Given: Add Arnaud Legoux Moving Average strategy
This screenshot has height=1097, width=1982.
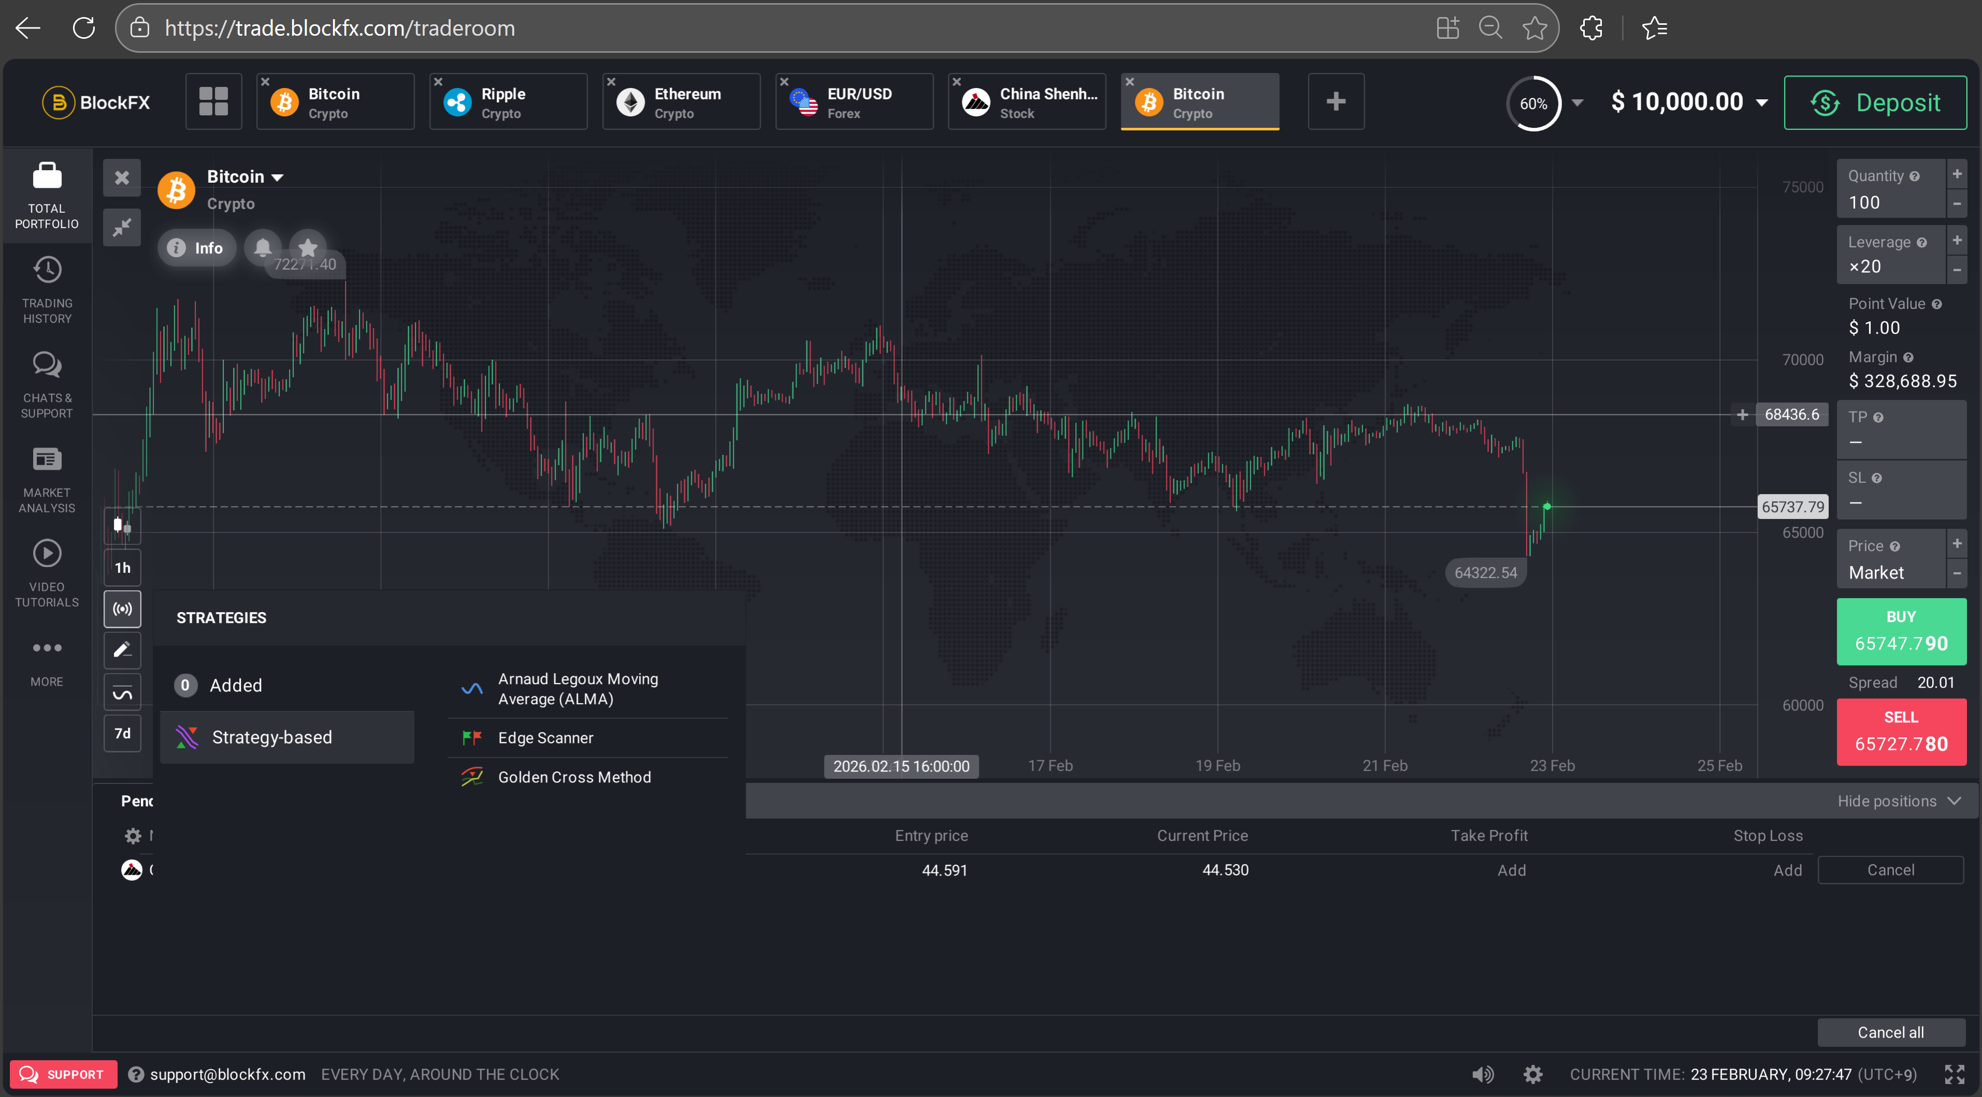Looking at the screenshot, I should click(x=588, y=689).
